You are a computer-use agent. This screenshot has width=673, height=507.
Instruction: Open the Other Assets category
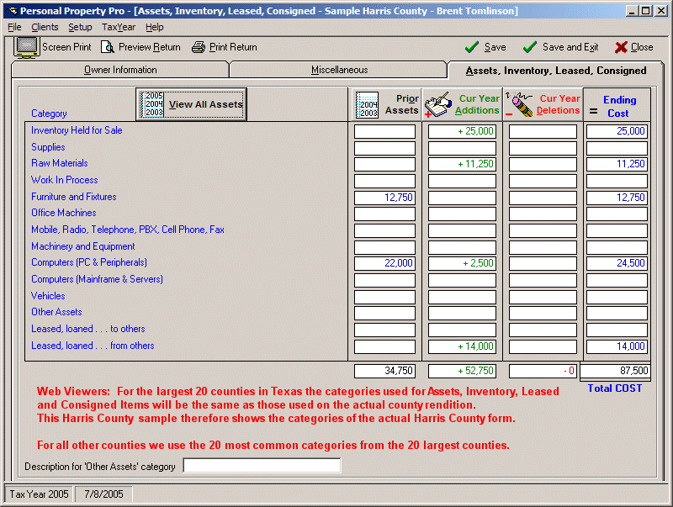[56, 312]
